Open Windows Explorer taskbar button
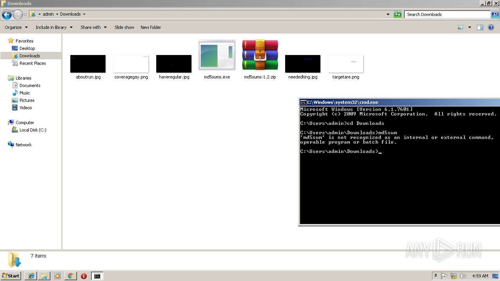This screenshot has height=281, width=500. pyautogui.click(x=44, y=276)
